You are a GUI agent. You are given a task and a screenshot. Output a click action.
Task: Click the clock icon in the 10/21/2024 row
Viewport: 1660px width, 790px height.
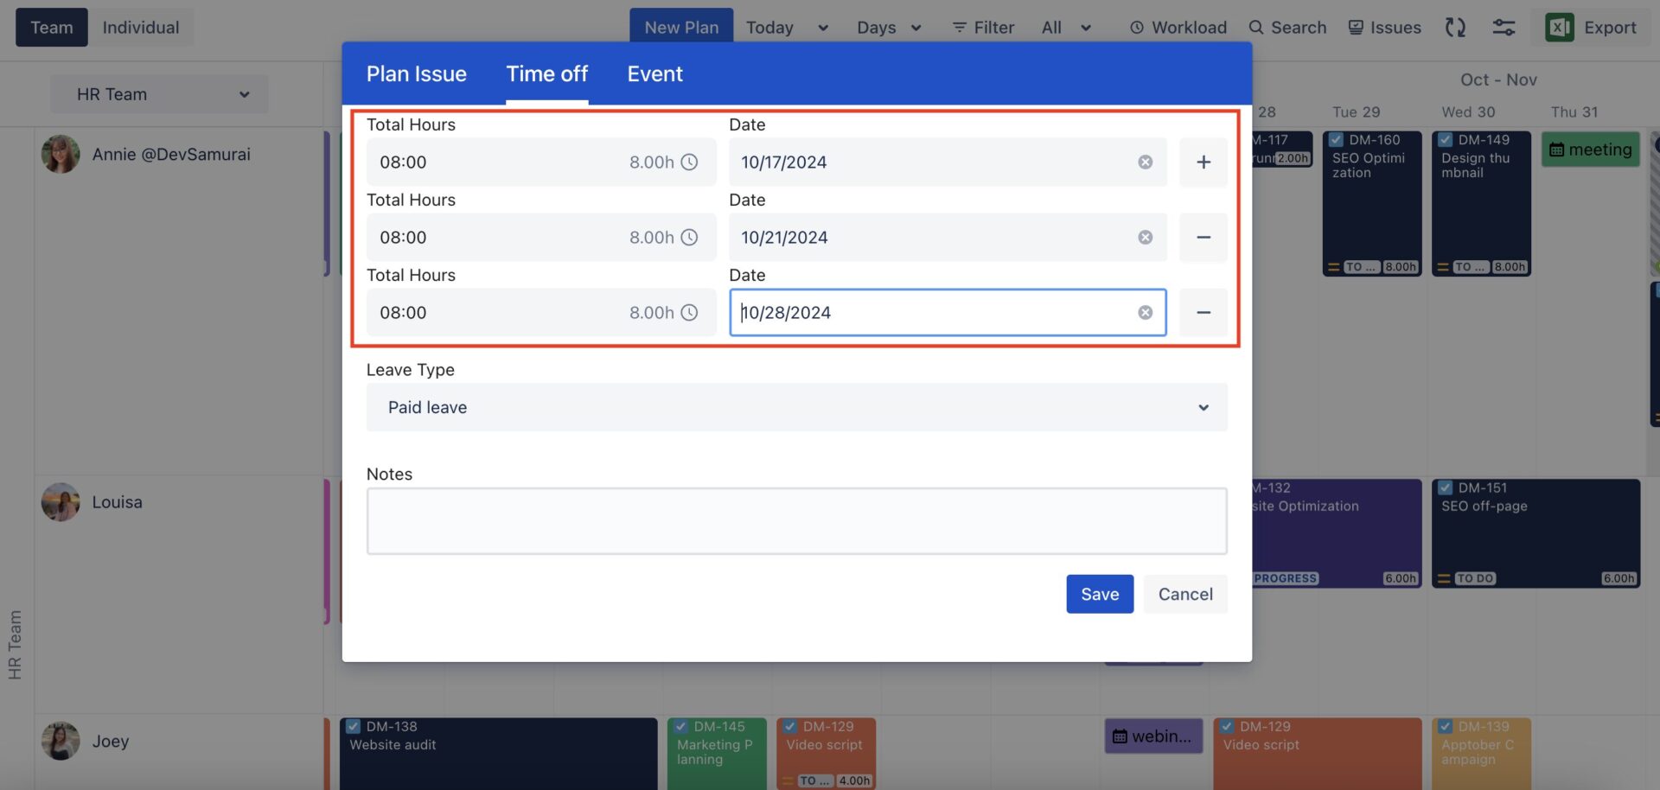tap(689, 237)
